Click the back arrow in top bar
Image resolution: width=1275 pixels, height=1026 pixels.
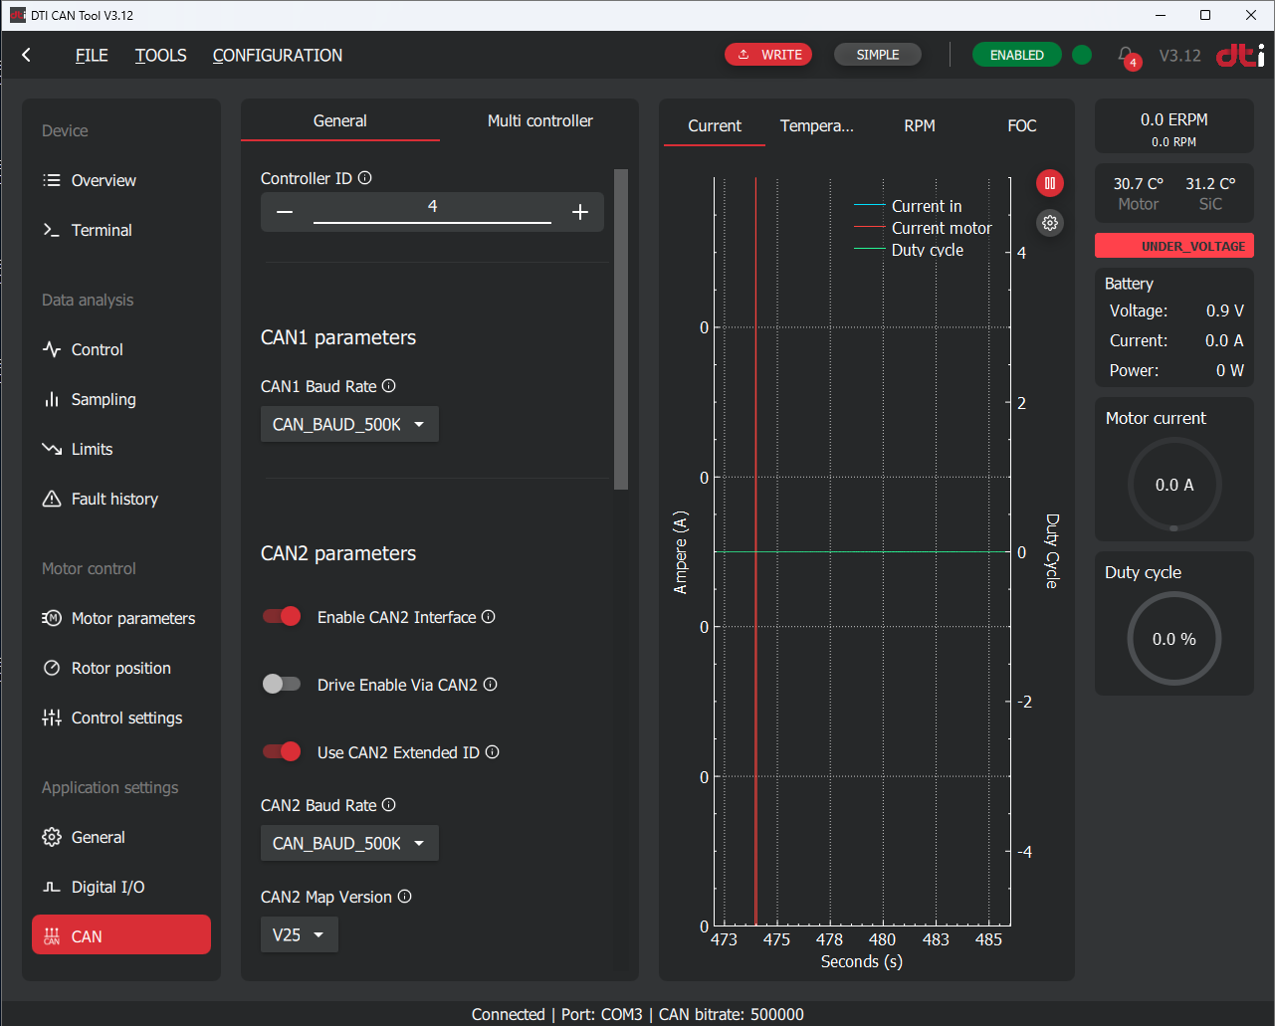pos(27,55)
